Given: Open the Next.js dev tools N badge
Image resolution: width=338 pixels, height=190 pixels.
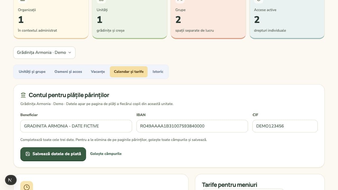Looking at the screenshot, I should click(x=11, y=180).
